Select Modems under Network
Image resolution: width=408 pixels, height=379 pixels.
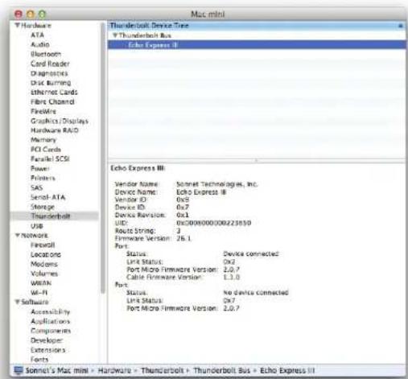[44, 264]
